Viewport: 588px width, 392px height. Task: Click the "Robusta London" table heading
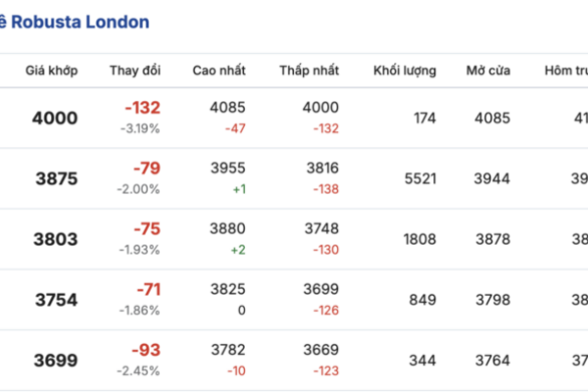(78, 22)
